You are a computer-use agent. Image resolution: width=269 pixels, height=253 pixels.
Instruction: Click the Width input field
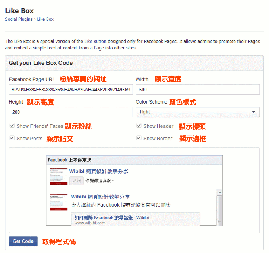[x=197, y=90]
